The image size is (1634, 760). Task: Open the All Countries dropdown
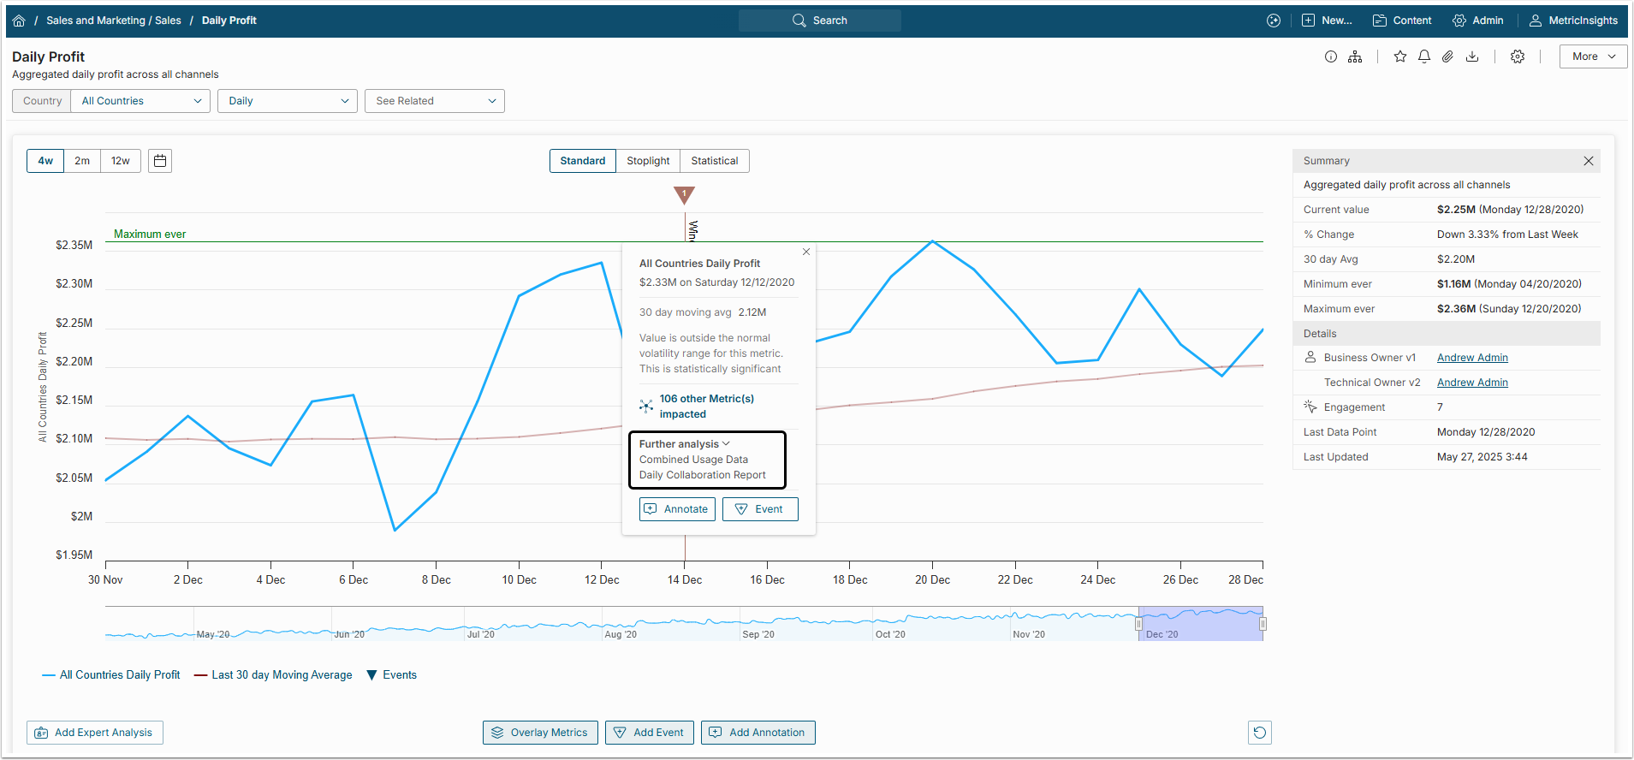pyautogui.click(x=140, y=101)
